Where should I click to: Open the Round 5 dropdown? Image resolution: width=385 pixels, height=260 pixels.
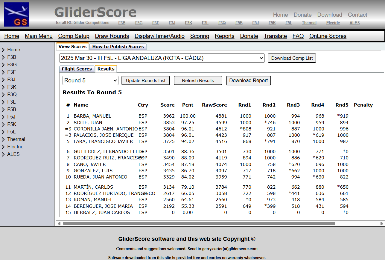(91, 81)
